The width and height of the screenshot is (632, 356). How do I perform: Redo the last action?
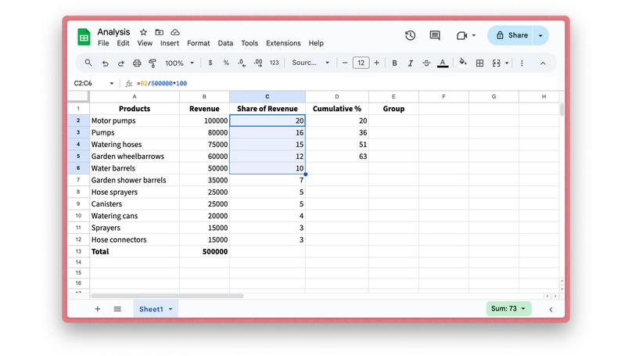click(121, 63)
